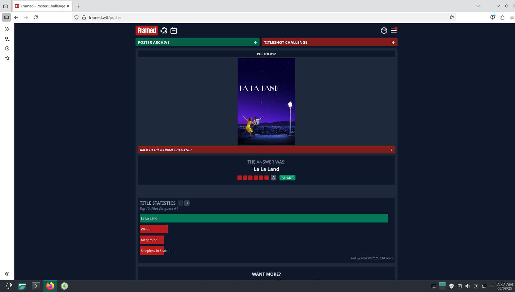Open the hamburger menu on Framed
Viewport: 515px width, 292px height.
coord(394,31)
